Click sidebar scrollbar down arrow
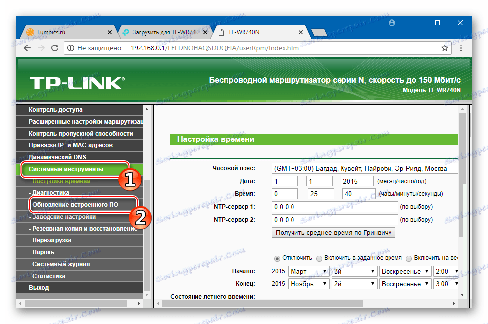 147,295
